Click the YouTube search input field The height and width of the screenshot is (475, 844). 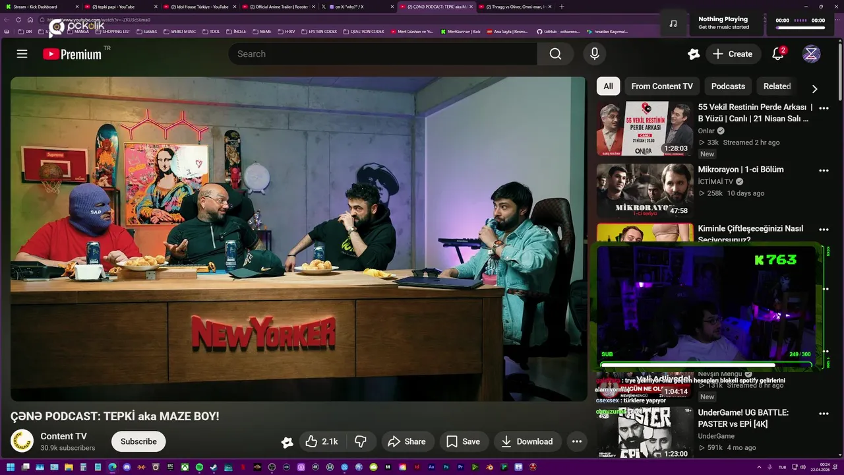[382, 54]
